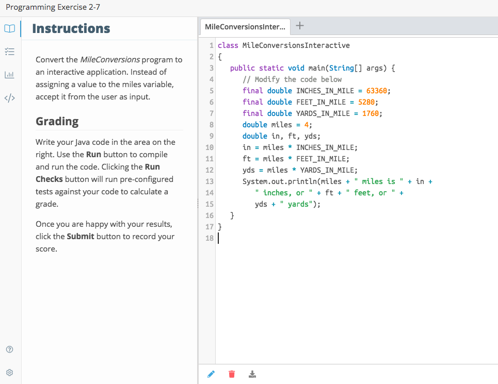Click the 'ft = miles * FEET_IN_MILE' line
Image resolution: width=498 pixels, height=384 pixels.
tap(296, 159)
